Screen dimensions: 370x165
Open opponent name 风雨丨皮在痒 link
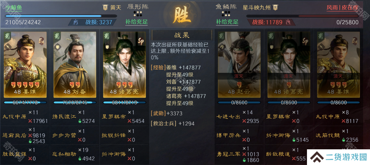(343, 8)
